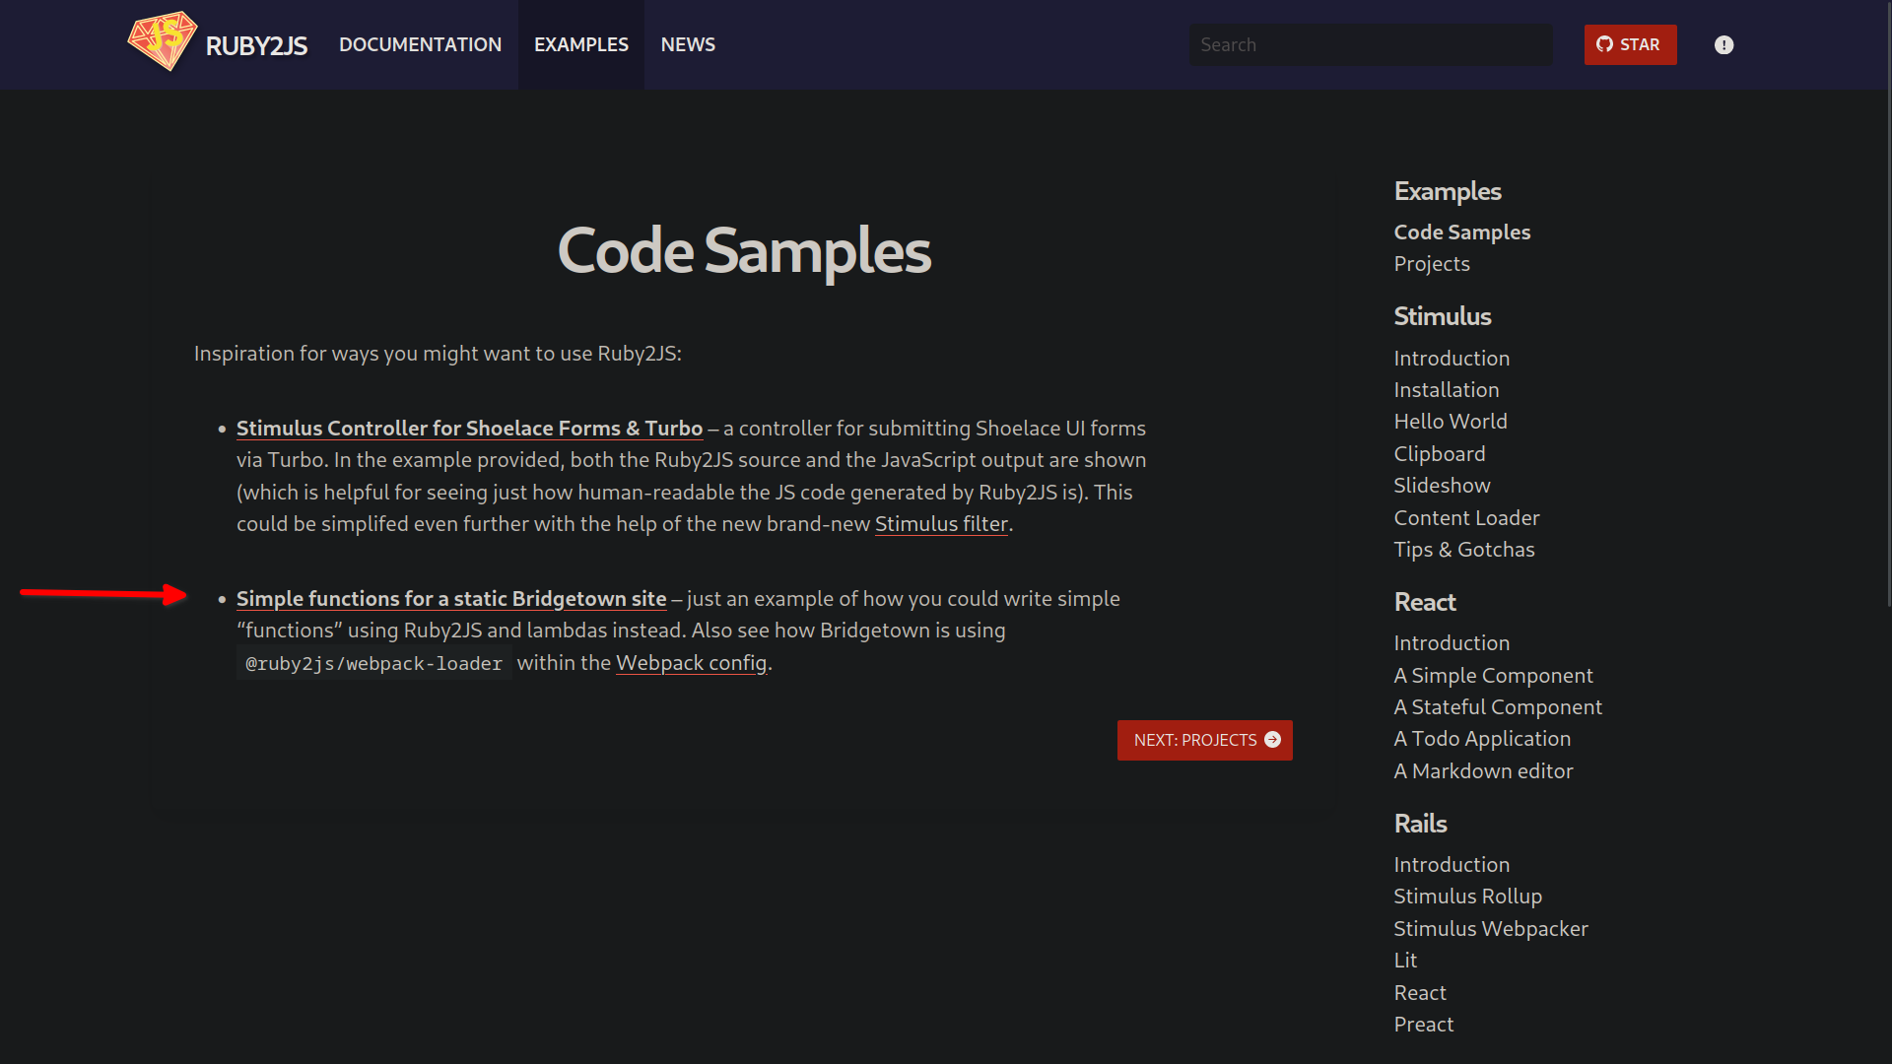Select Stimulus Webpacker under Rails
The height and width of the screenshot is (1064, 1892).
pyautogui.click(x=1490, y=928)
